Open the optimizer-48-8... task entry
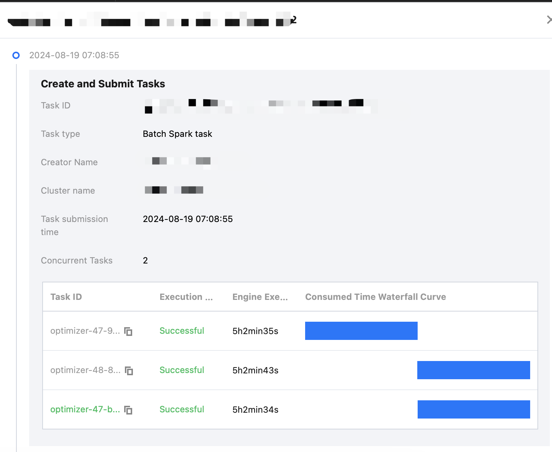The image size is (552, 452). click(85, 370)
